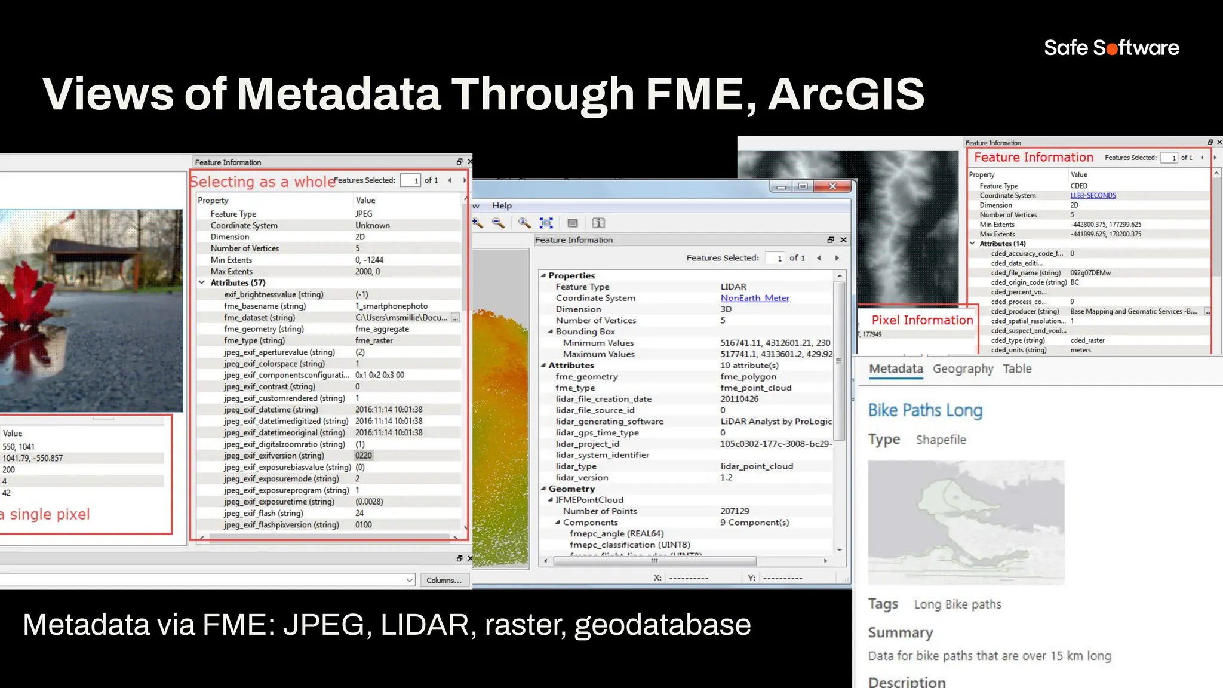Image resolution: width=1223 pixels, height=688 pixels.
Task: Open the dropdown beside Columns button
Action: [410, 580]
